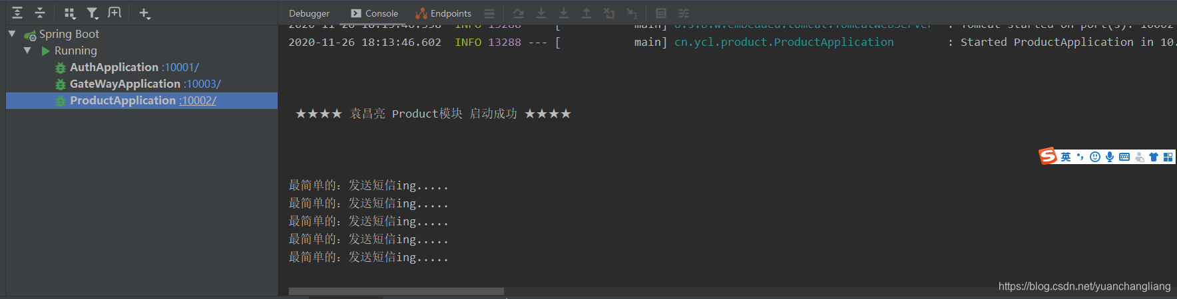The width and height of the screenshot is (1177, 299).
Task: Click the ProductApplication debug bug icon
Action: click(x=61, y=101)
